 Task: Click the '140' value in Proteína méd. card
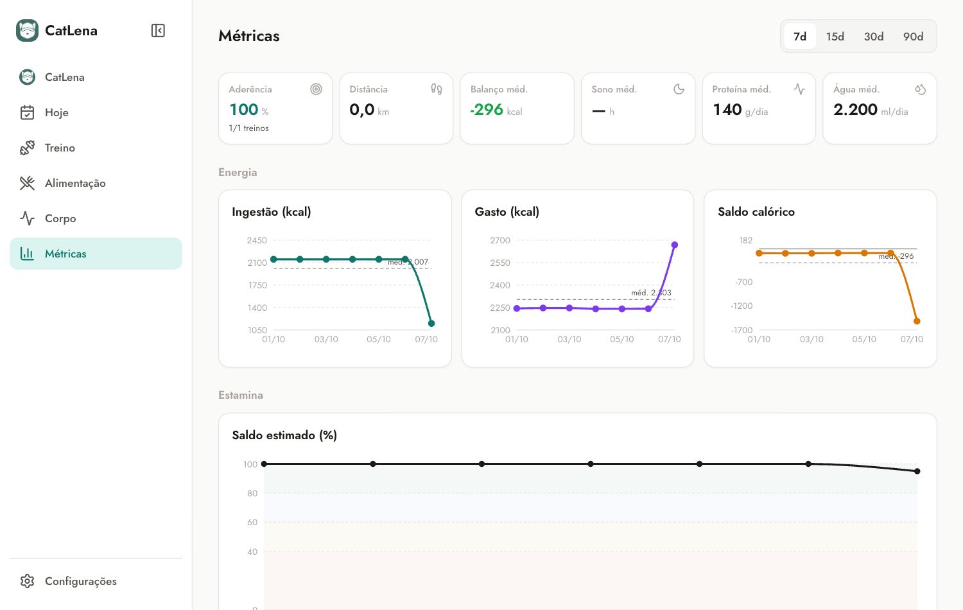(x=727, y=110)
